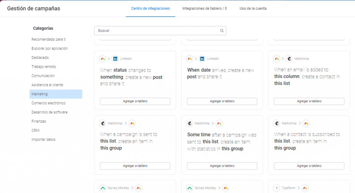Screen dimensions: 355x193
Task: Add the status changes LinkedIn recipe to board
Action: coord(135,101)
